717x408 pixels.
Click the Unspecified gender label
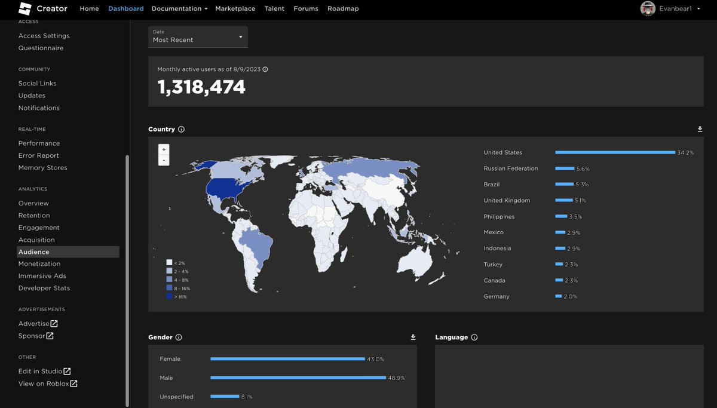pyautogui.click(x=176, y=397)
